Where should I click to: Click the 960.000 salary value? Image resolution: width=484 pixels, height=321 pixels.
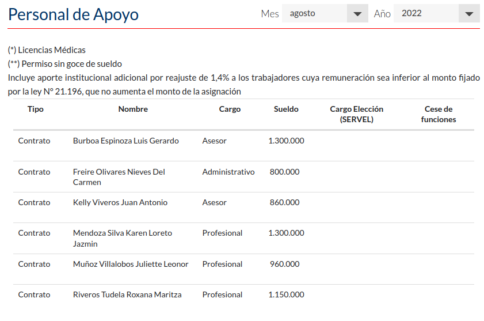click(284, 264)
